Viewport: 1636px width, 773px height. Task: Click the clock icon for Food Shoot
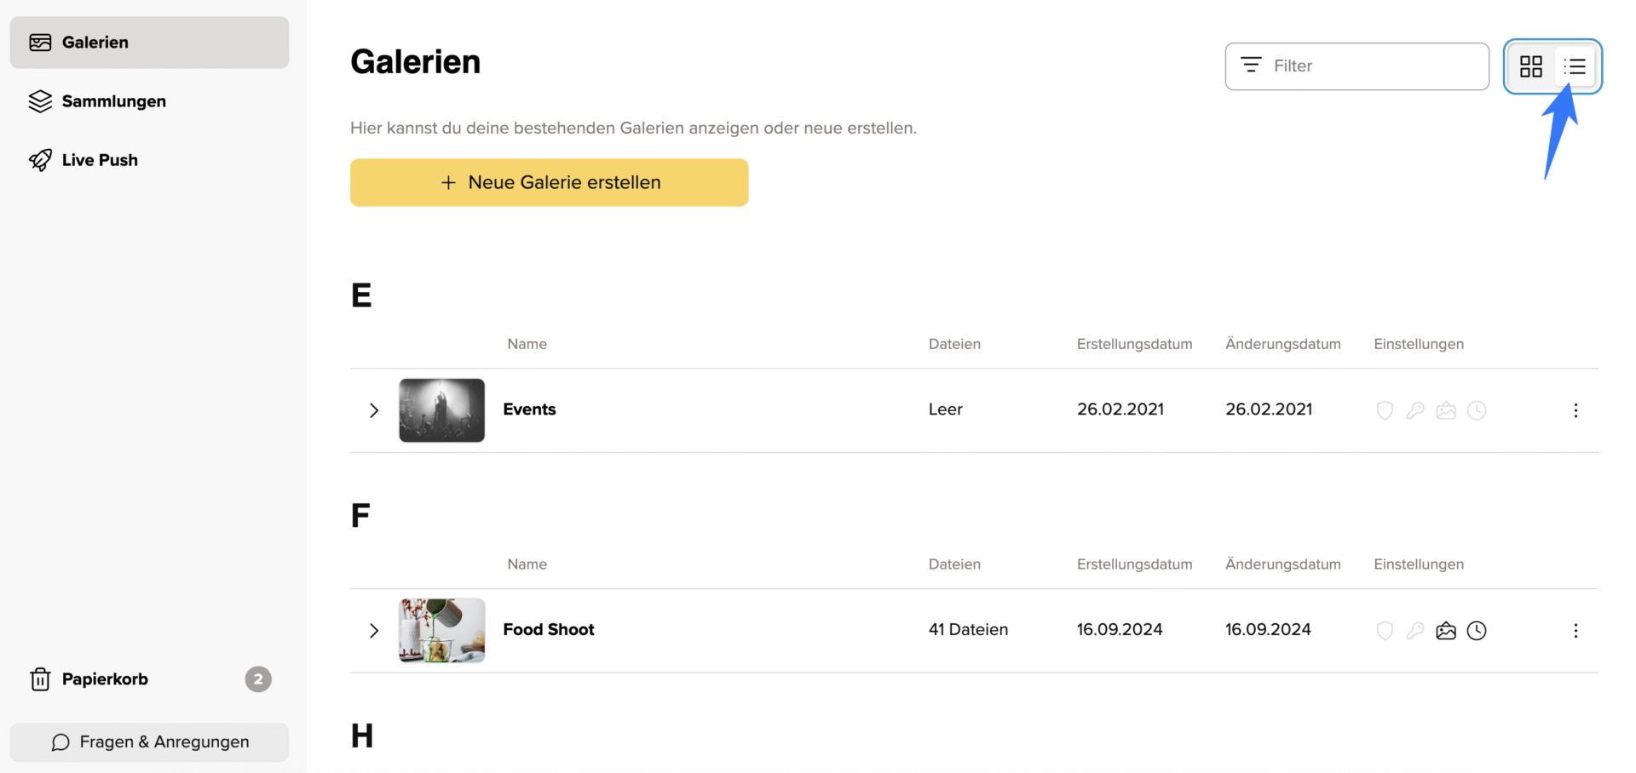tap(1477, 631)
